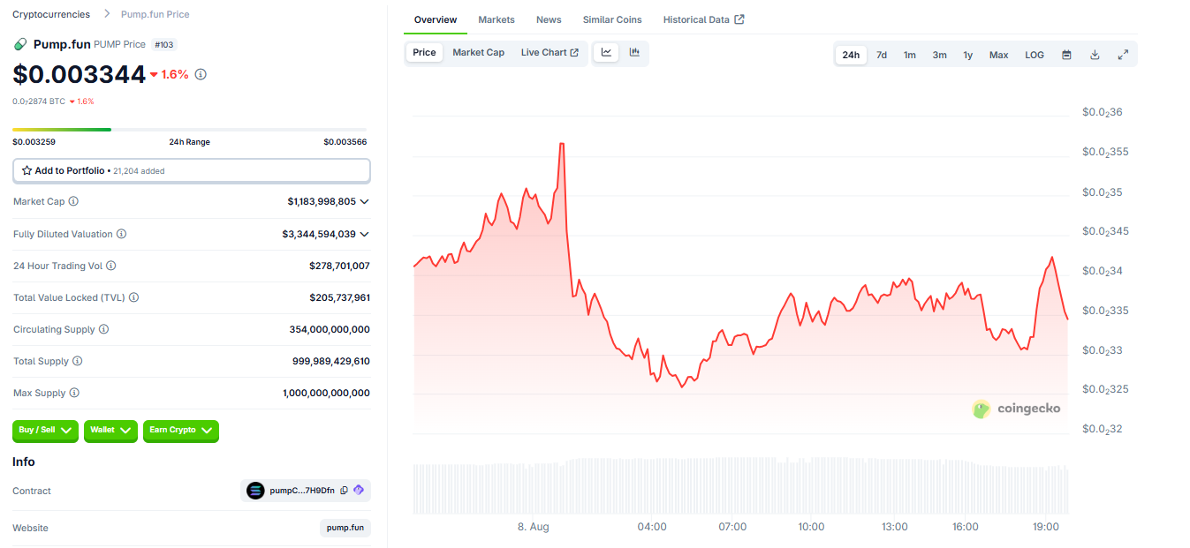Click the 999,989,429,610 total supply value
Viewport: 1190px width, 548px height.
(x=331, y=361)
